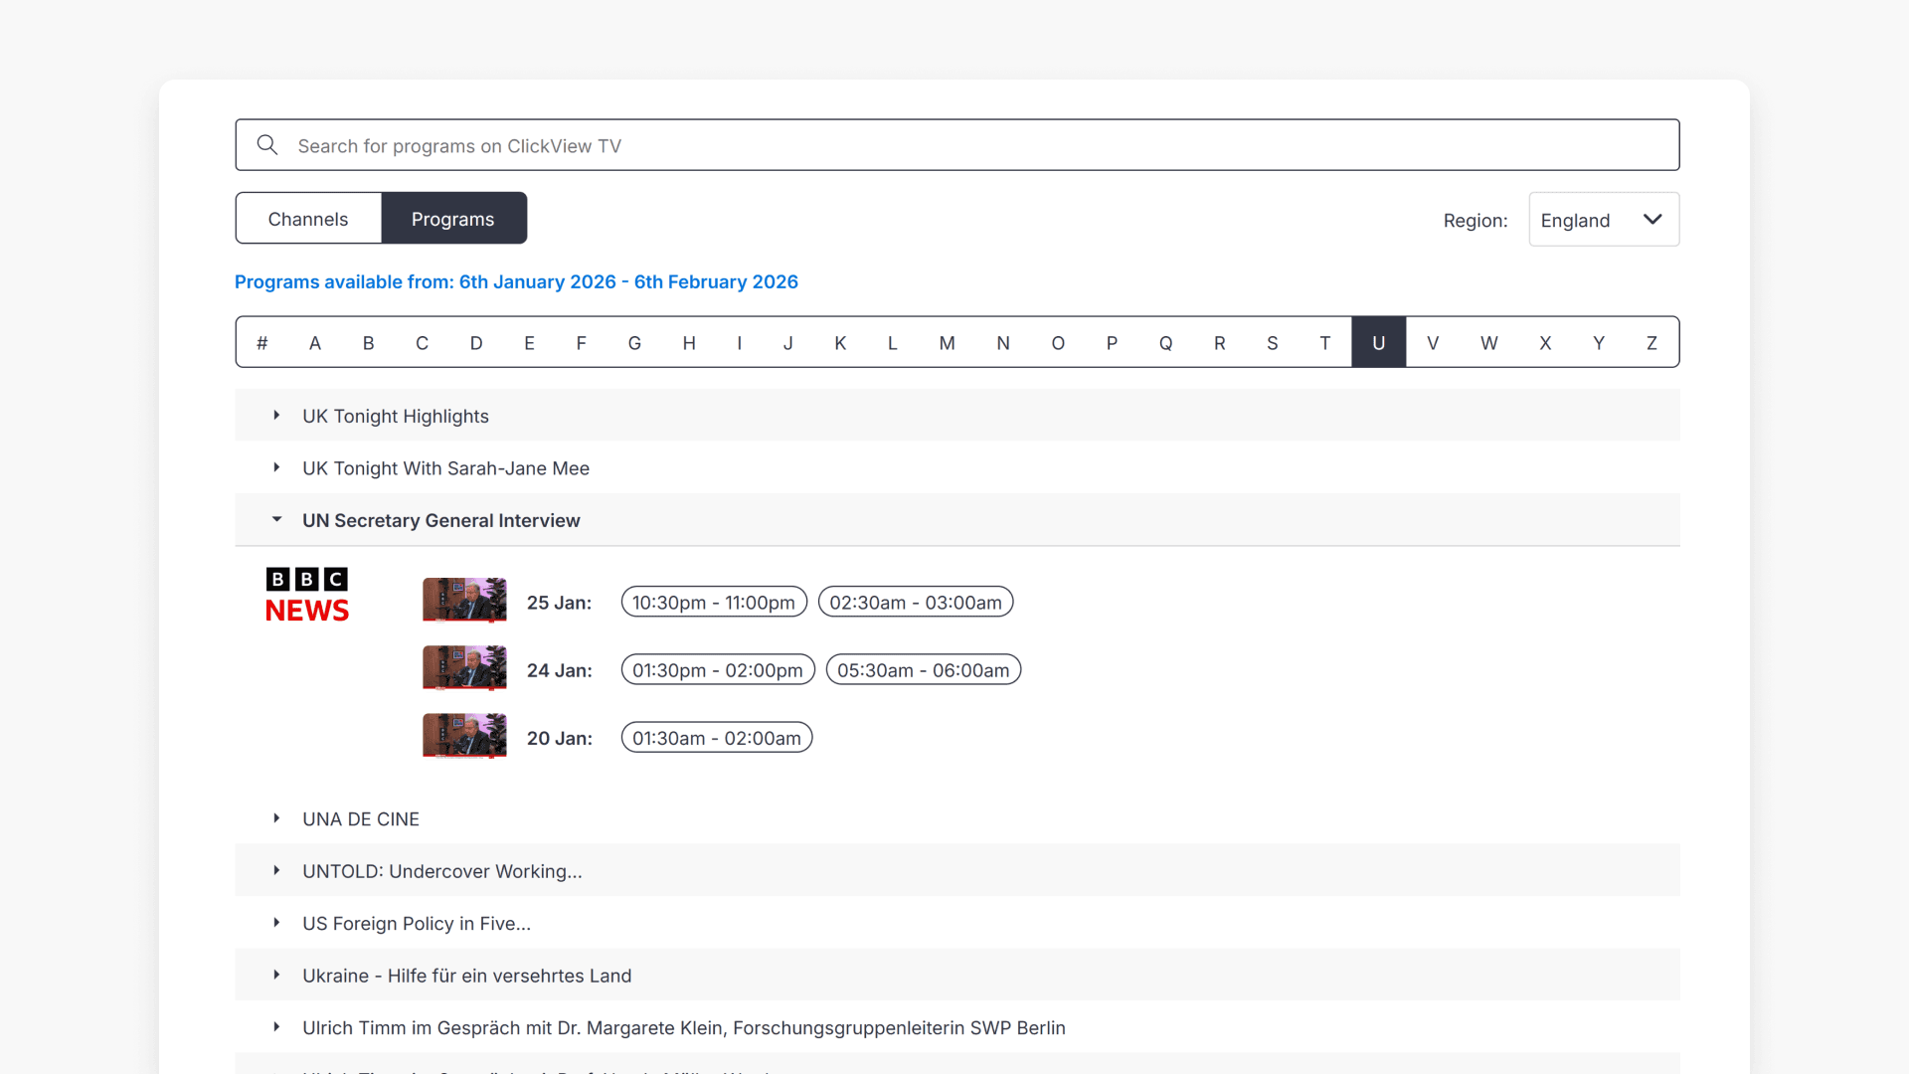Choose the 10:30pm - 11:00pm airing
The width and height of the screenshot is (1909, 1074).
(x=714, y=603)
